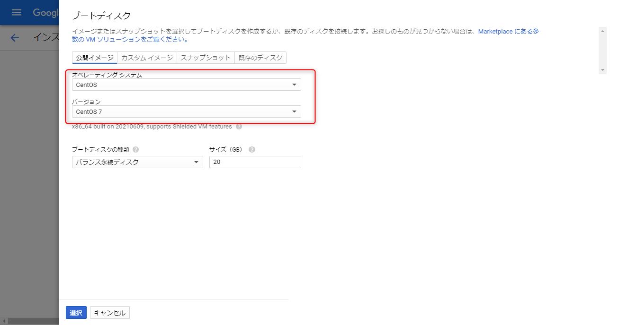Click help icon next to Shielded VM features

tap(239, 127)
